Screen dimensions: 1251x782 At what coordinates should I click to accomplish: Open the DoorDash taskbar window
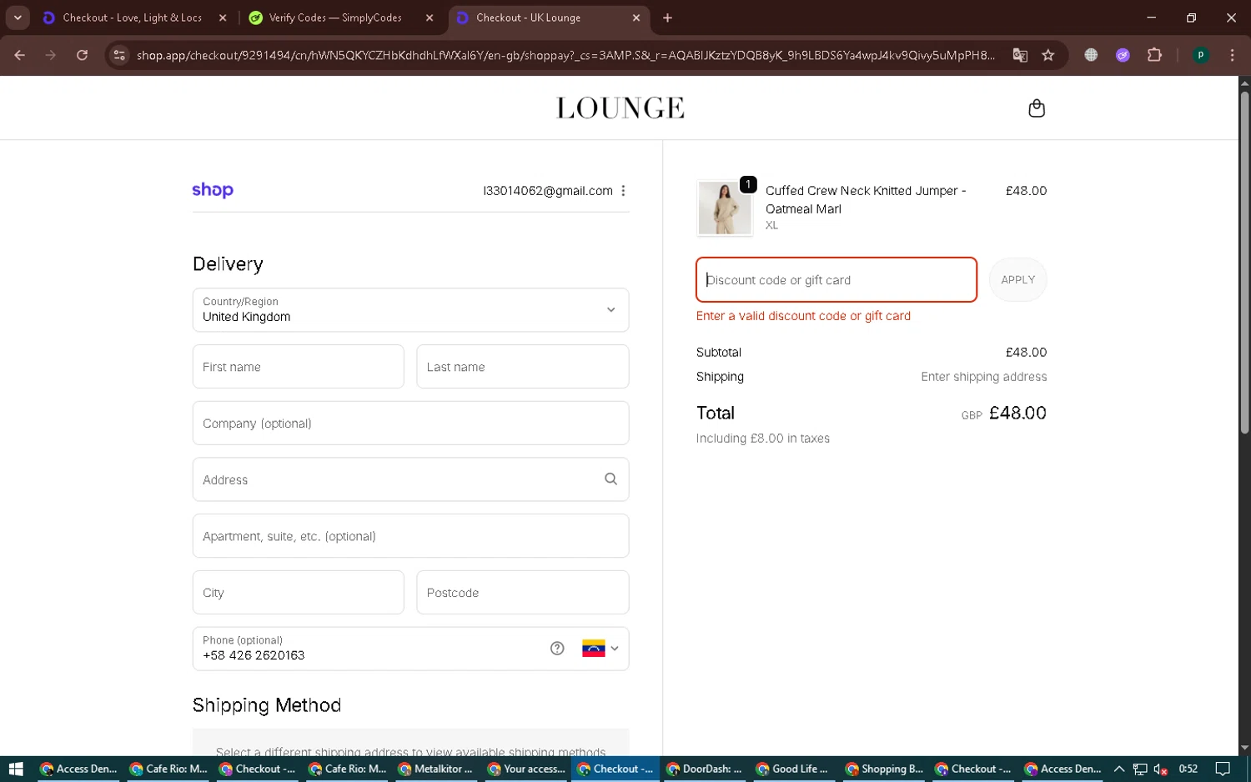point(705,769)
